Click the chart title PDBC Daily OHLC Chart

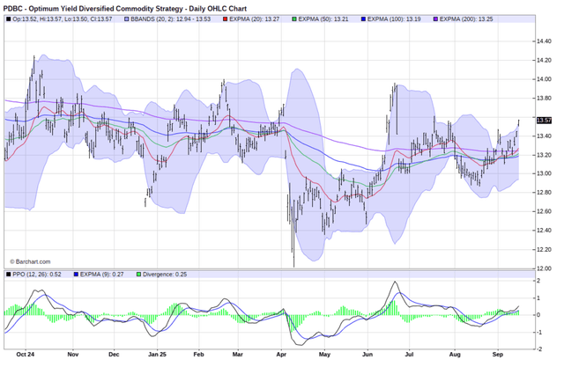click(x=125, y=8)
